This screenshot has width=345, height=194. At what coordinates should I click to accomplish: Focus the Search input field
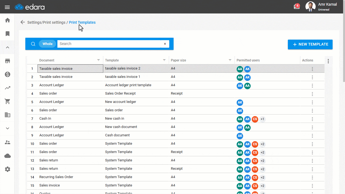pos(109,44)
